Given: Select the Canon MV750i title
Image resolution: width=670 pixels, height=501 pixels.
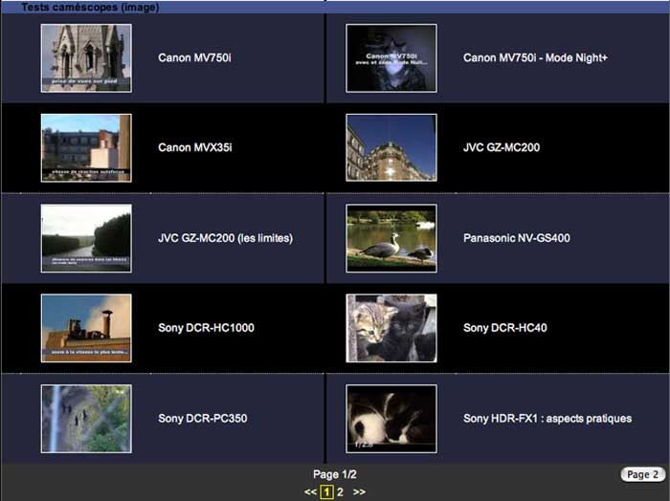Looking at the screenshot, I should pyautogui.click(x=195, y=57).
